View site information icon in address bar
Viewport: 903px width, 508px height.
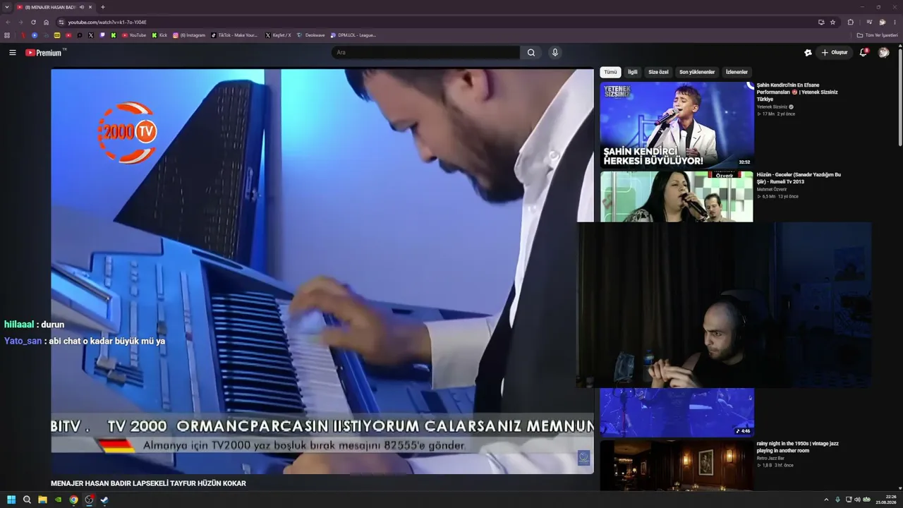(61, 22)
